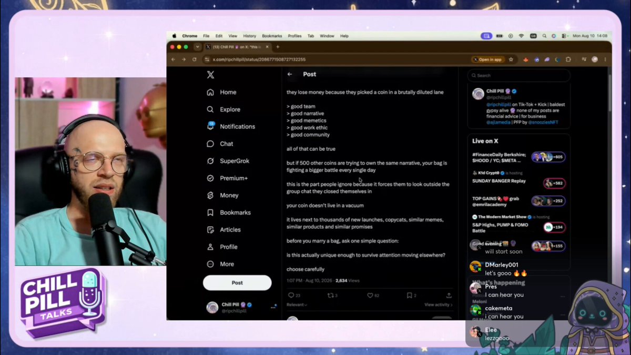Click the back arrow beside Post heading
This screenshot has width=631, height=355.
(x=290, y=74)
